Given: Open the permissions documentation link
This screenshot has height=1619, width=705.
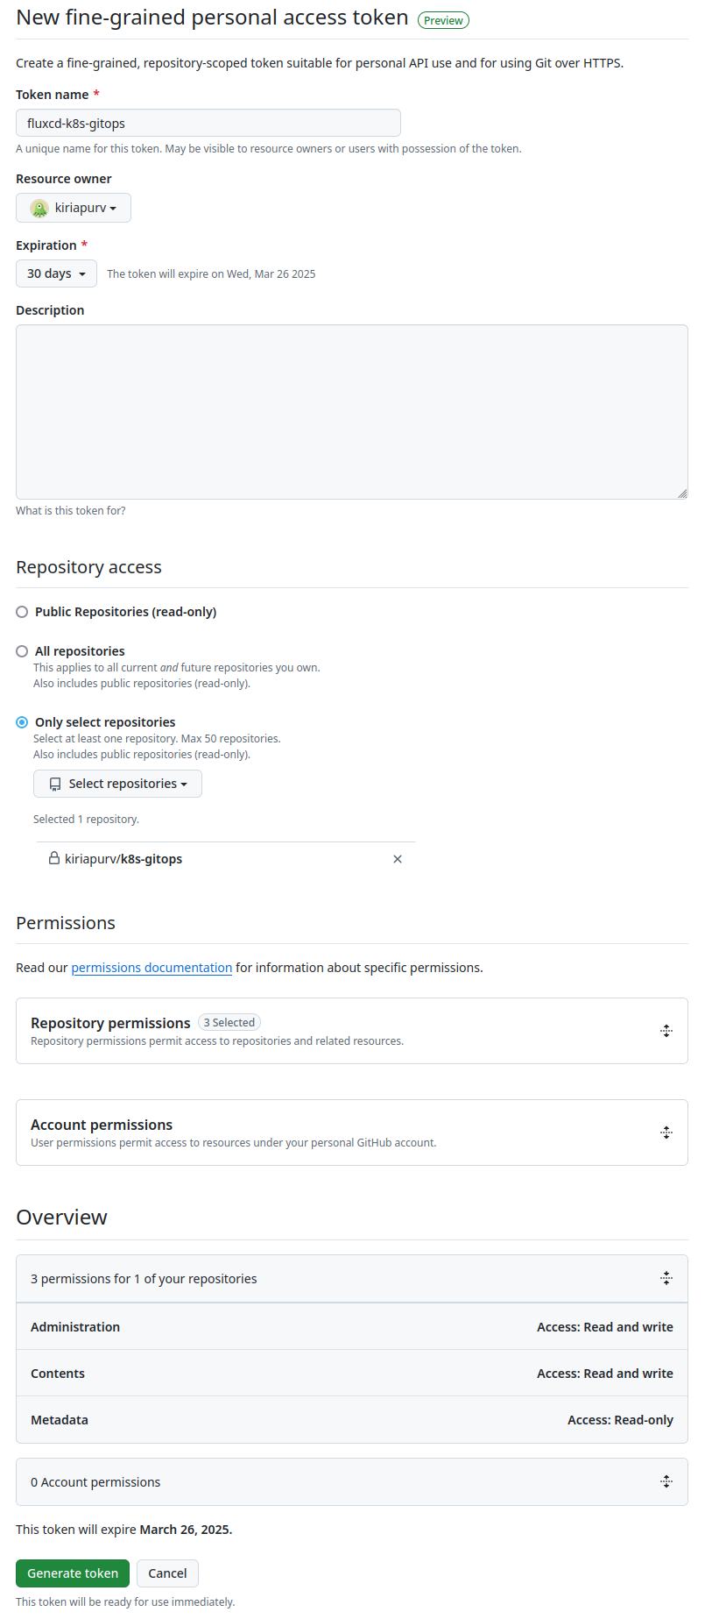Looking at the screenshot, I should coord(152,968).
